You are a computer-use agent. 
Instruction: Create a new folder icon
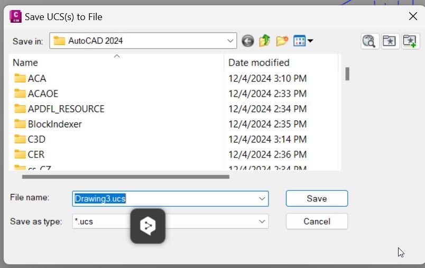[282, 41]
